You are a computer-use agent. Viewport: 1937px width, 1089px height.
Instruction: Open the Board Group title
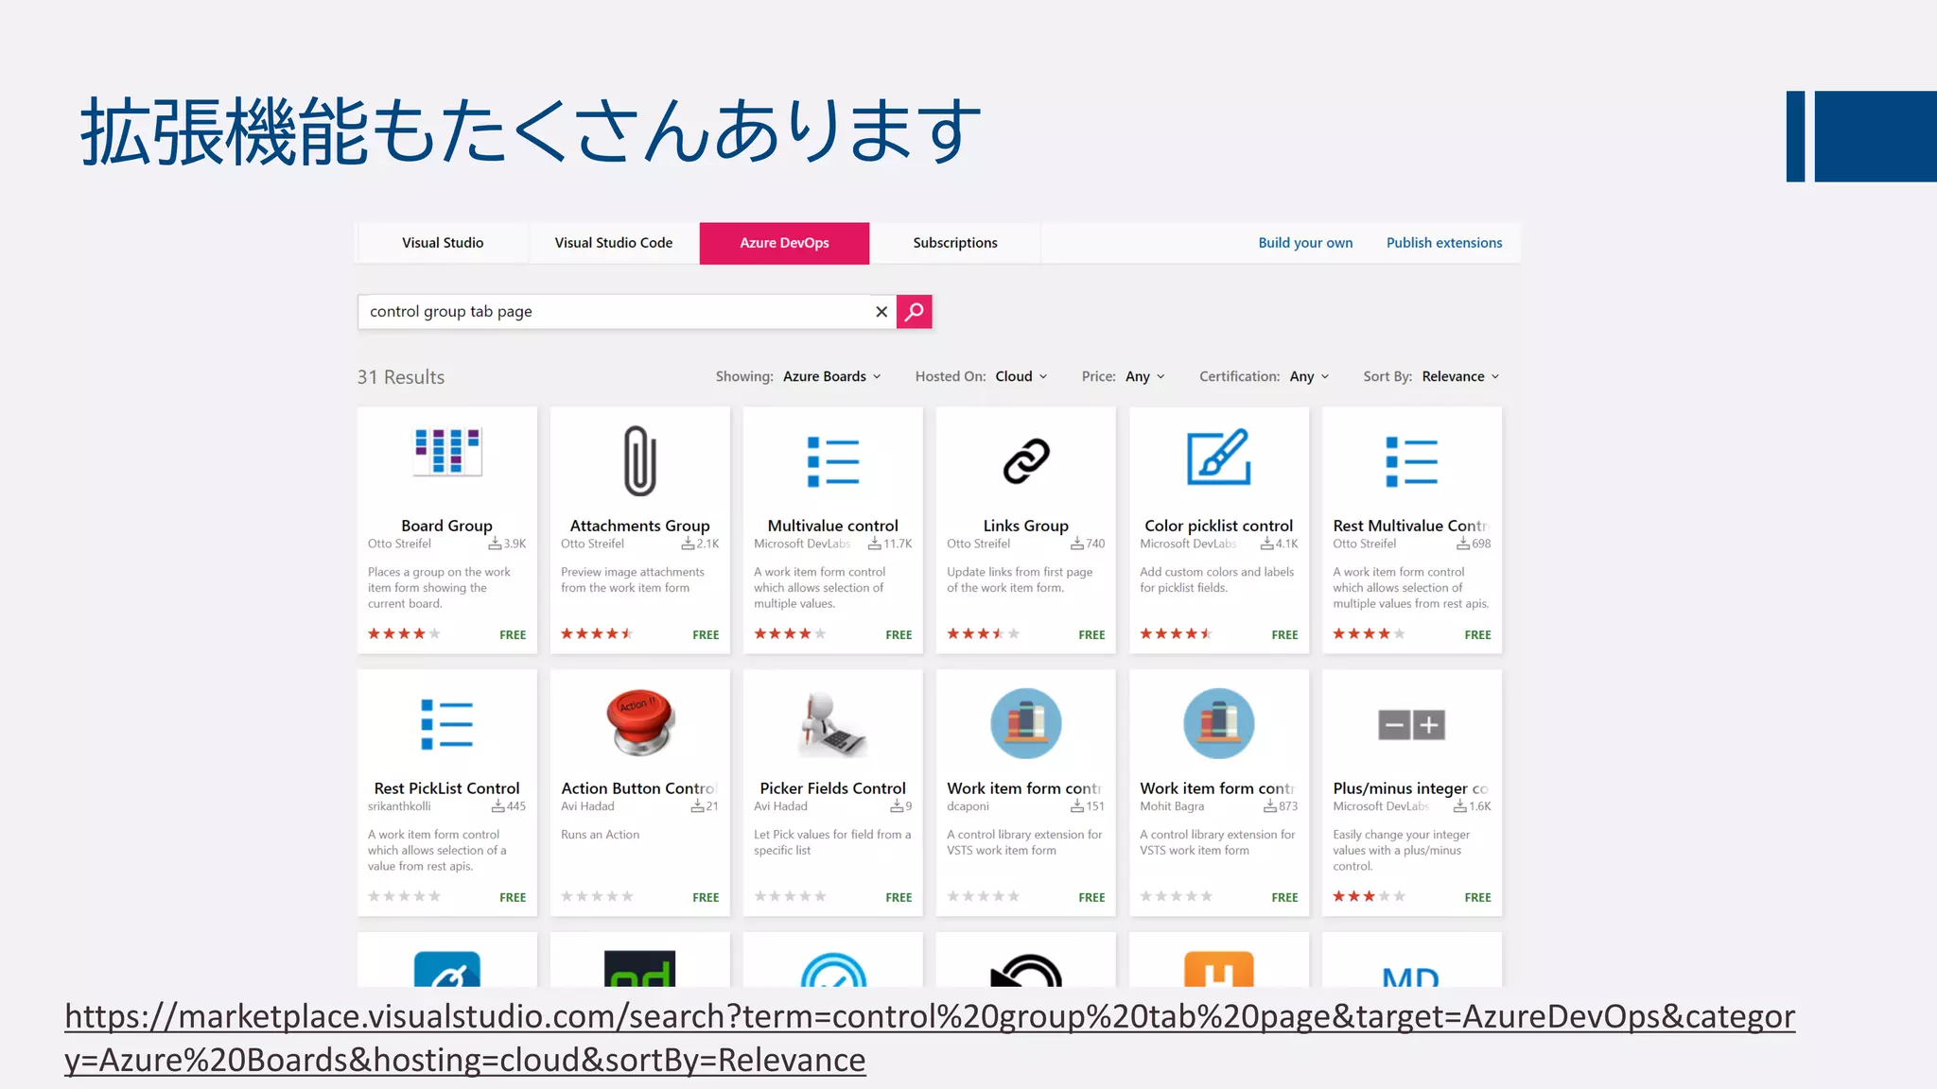(447, 526)
